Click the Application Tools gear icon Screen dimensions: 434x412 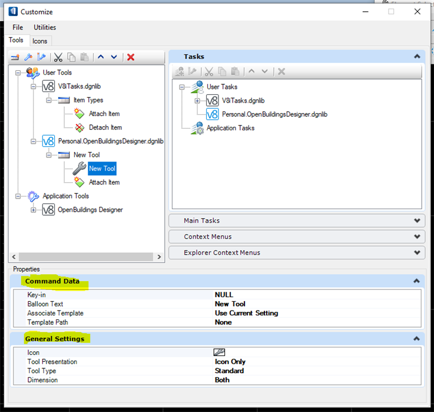[x=33, y=196]
